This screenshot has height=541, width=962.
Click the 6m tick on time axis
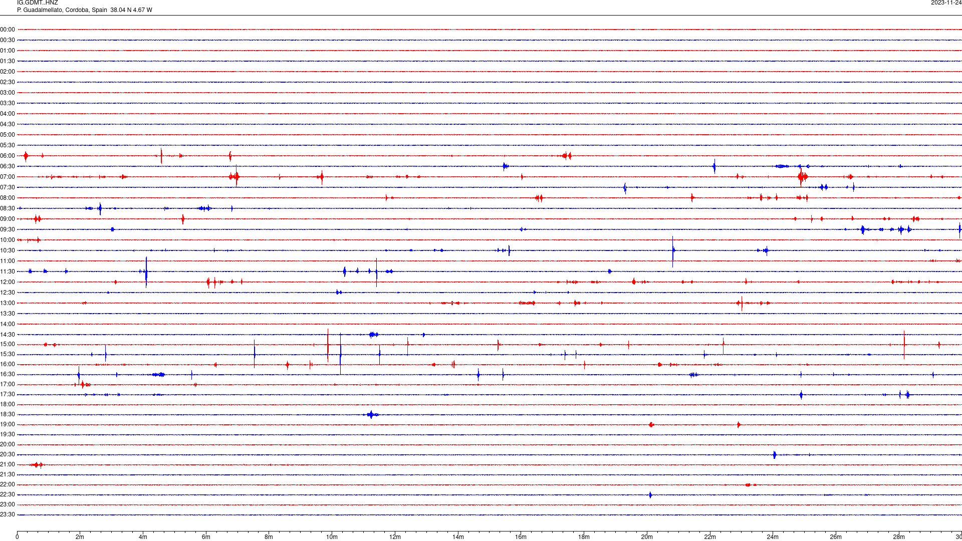click(206, 537)
